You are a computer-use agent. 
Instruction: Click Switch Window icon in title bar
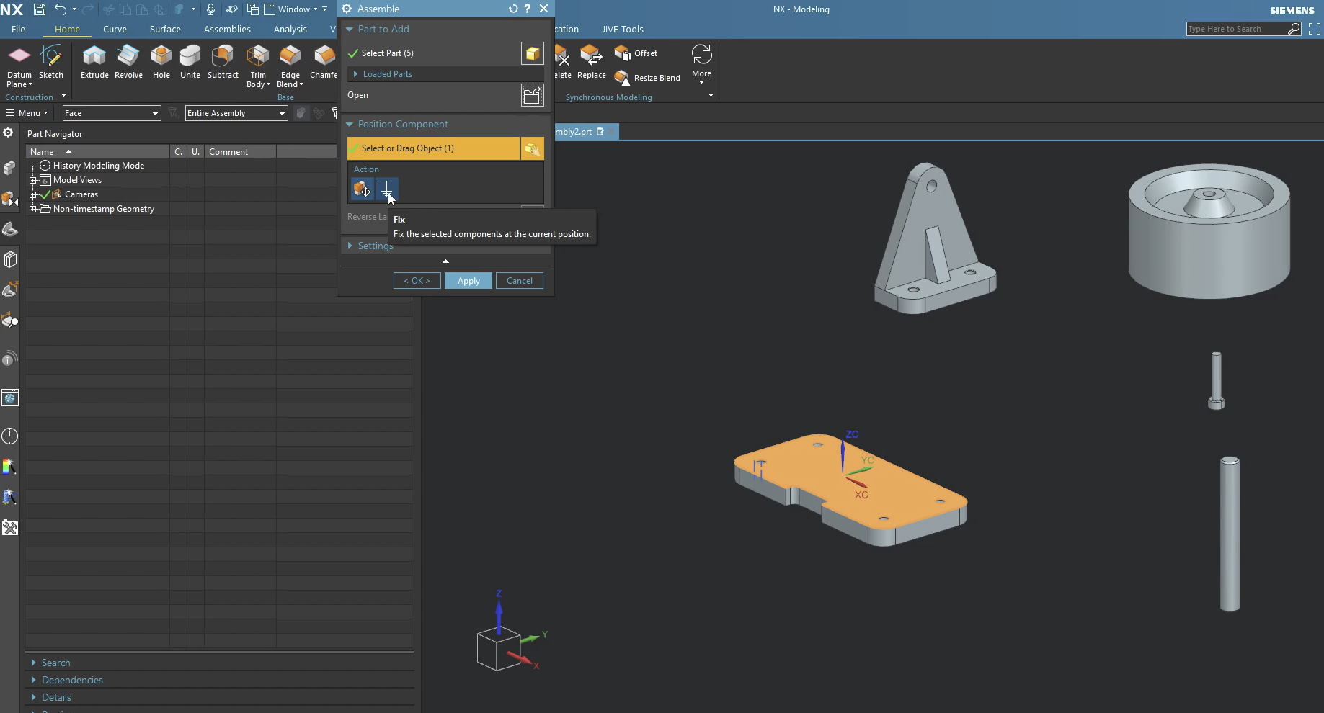(252, 9)
